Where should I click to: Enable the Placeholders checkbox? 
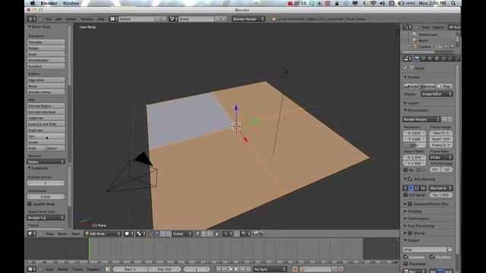406,264
